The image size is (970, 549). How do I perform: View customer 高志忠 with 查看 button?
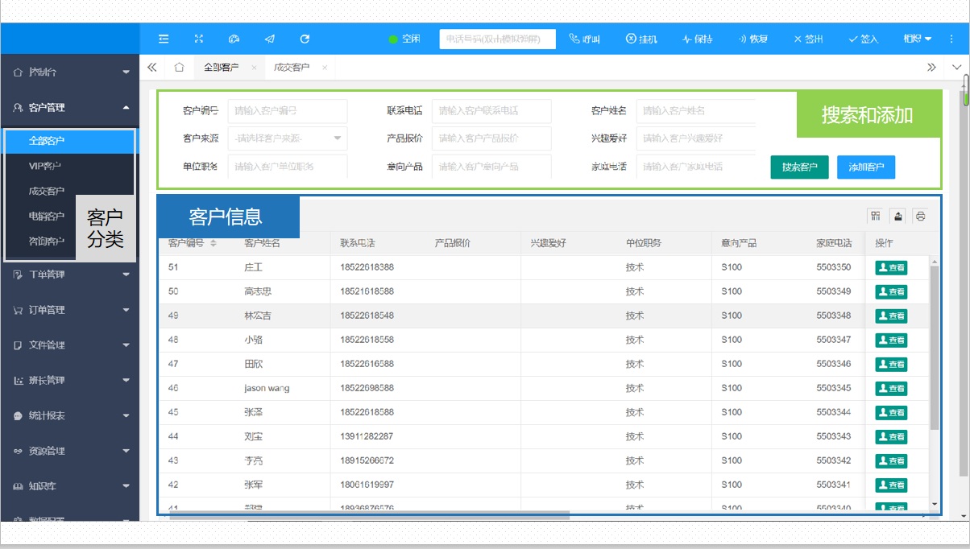tap(891, 291)
